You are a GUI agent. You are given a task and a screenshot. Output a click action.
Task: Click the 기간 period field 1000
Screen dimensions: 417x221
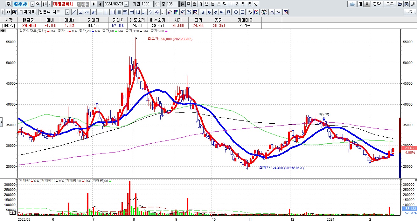click(147, 4)
